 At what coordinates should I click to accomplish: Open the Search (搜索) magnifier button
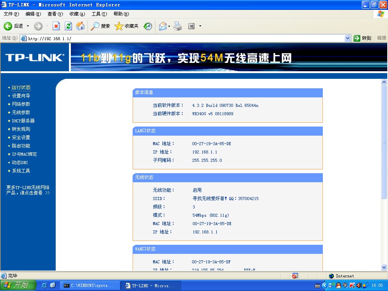pos(100,26)
